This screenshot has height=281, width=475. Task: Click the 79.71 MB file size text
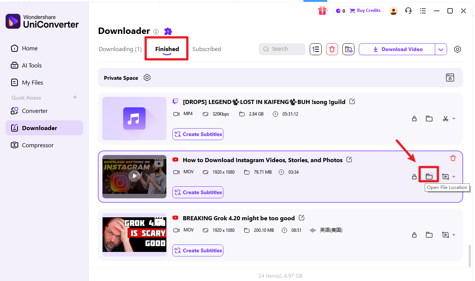tap(263, 172)
